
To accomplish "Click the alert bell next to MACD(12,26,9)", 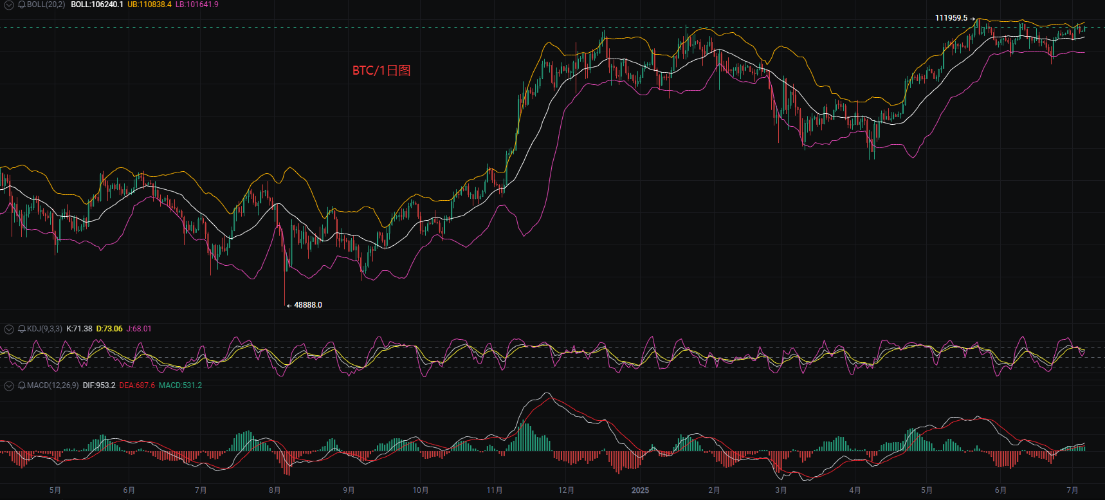I will [22, 385].
